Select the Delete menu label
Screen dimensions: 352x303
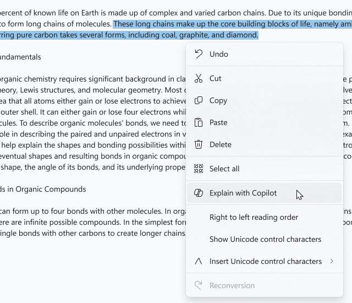221,144
